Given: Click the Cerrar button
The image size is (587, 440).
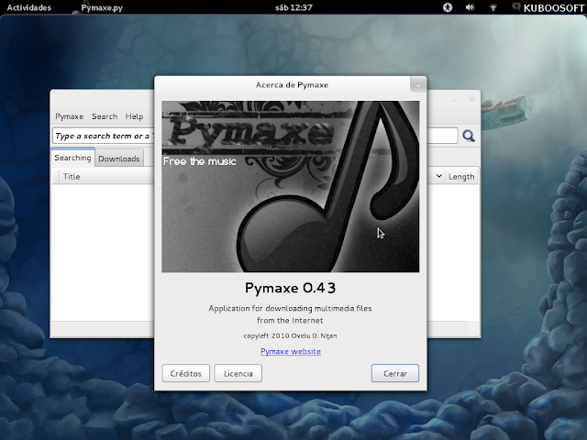Looking at the screenshot, I should tap(395, 373).
